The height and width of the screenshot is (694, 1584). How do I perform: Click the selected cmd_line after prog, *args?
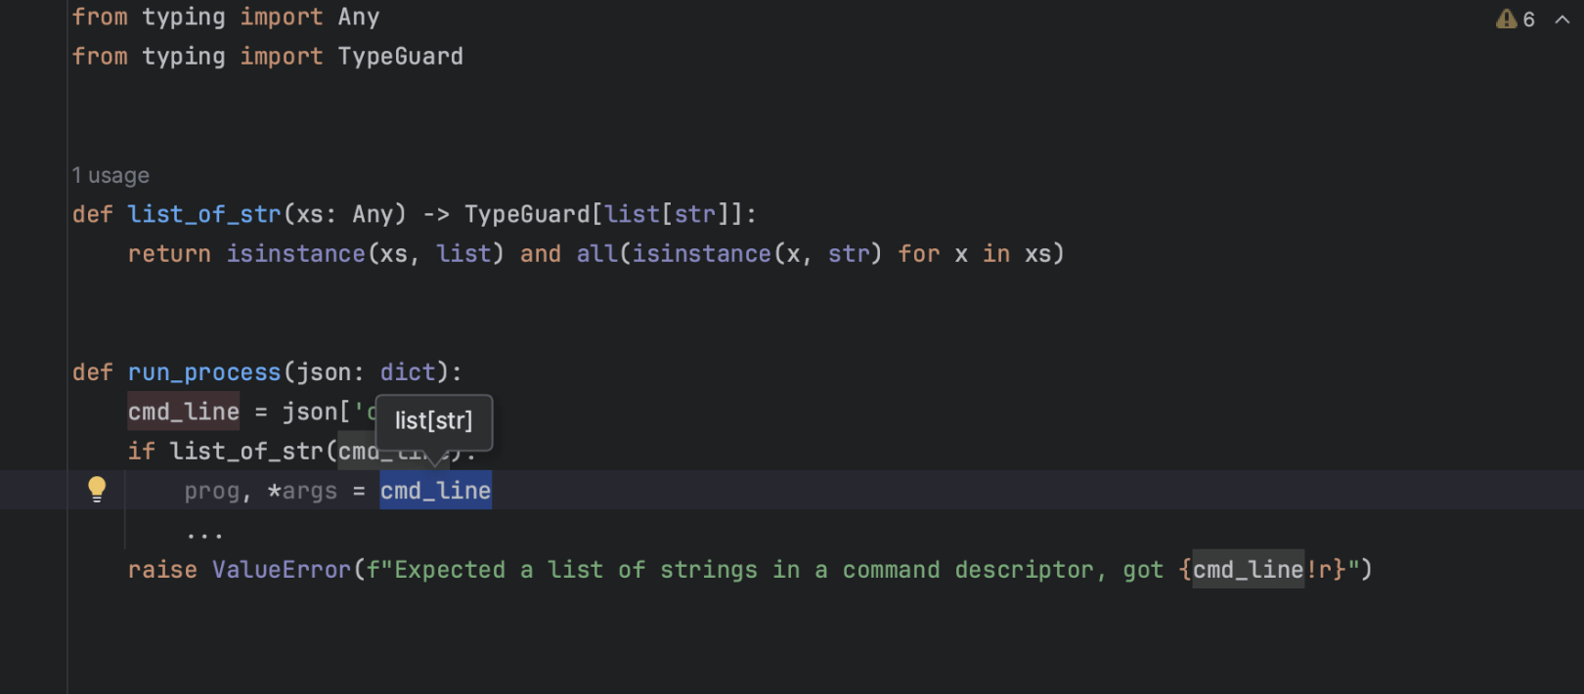pos(435,491)
